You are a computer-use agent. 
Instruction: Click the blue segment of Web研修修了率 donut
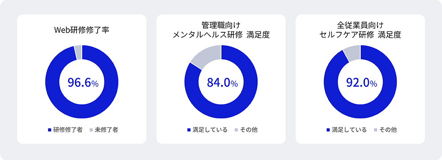pyautogui.click(x=82, y=110)
